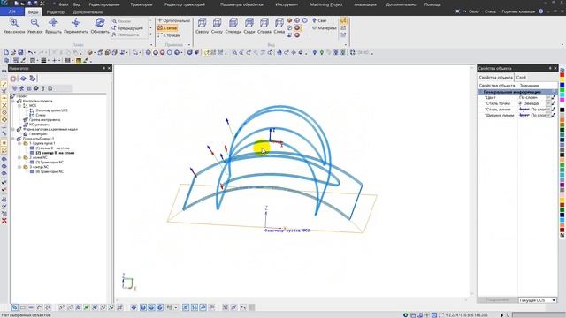Click the red X delete icon in left toolbar
This screenshot has height=318, width=566.
point(4,220)
